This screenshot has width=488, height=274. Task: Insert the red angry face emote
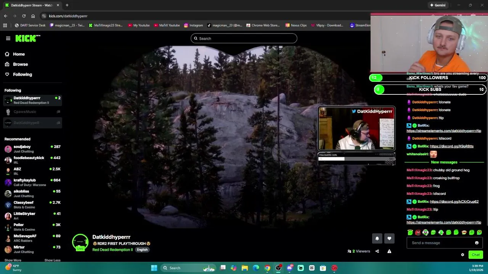pyautogui.click(x=418, y=233)
